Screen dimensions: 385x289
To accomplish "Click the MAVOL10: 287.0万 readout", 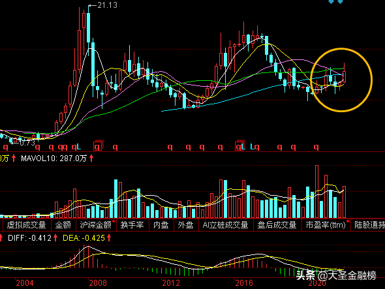I will click(x=54, y=159).
